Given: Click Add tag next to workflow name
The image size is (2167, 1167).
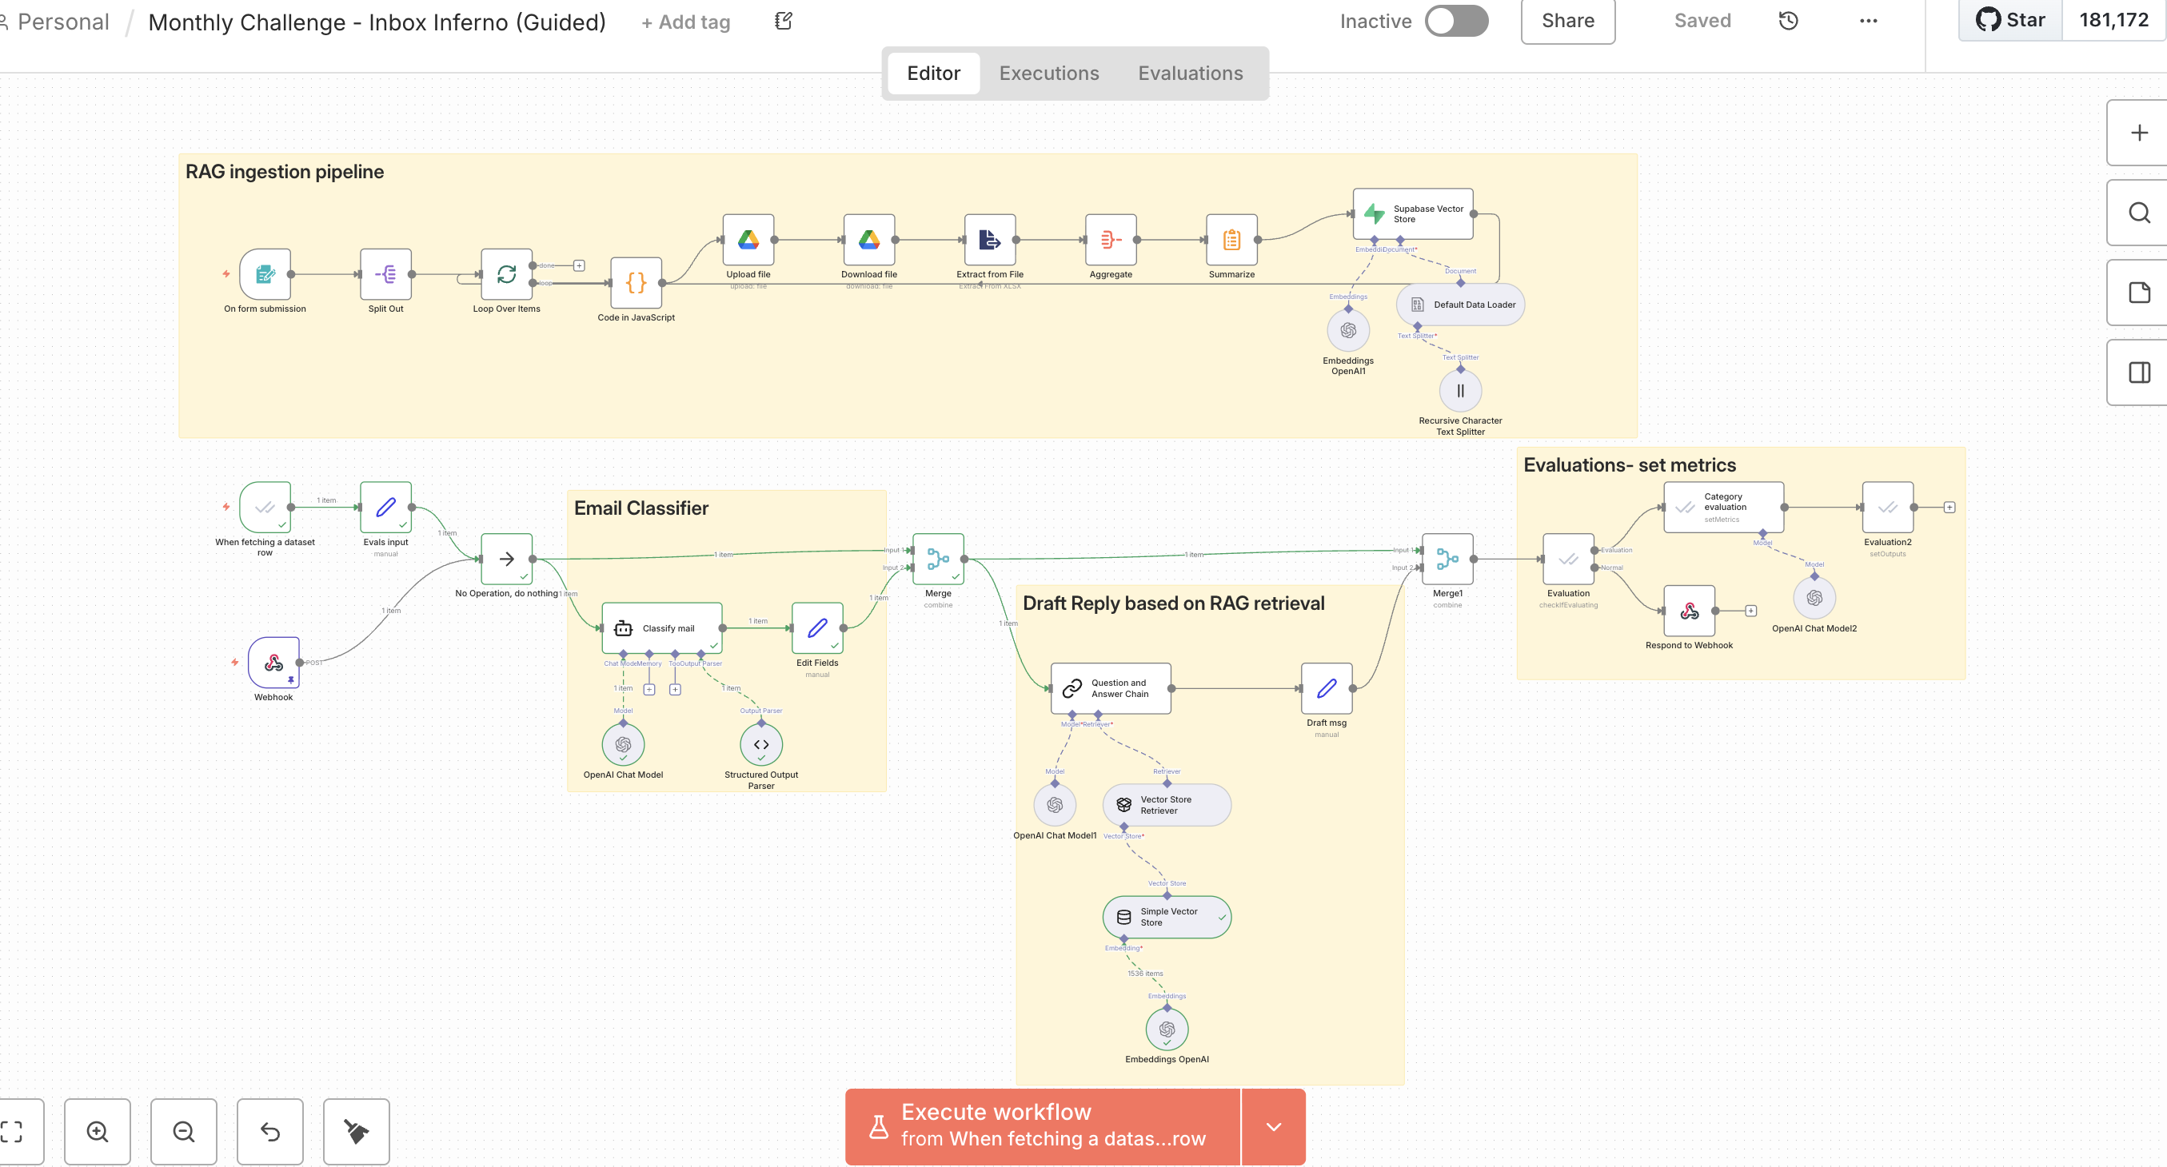Looking at the screenshot, I should click(685, 22).
